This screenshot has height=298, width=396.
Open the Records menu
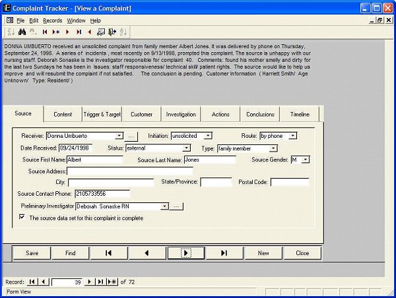[x=52, y=20]
